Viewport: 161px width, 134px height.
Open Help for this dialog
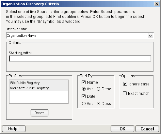click(14, 129)
